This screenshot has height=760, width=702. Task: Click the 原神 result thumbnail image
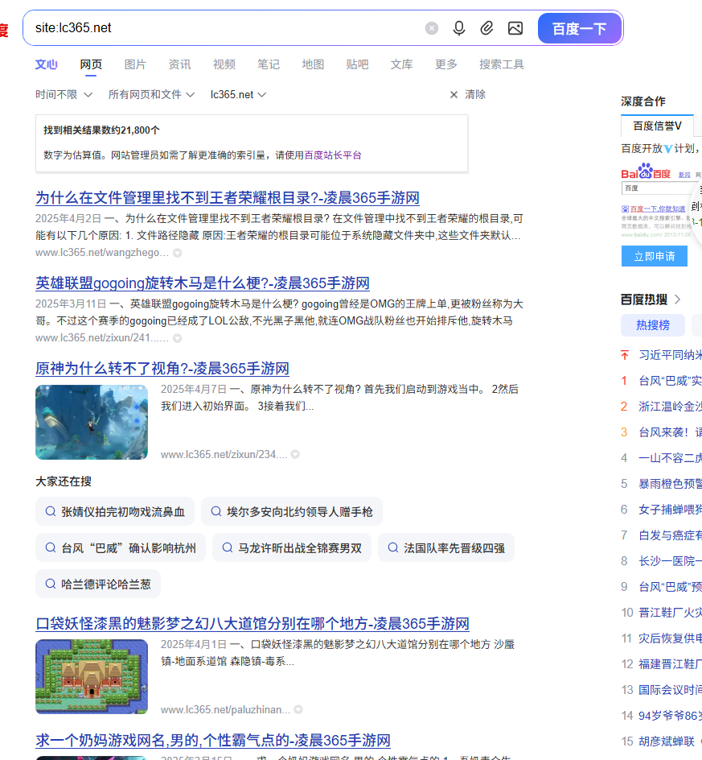(x=92, y=422)
